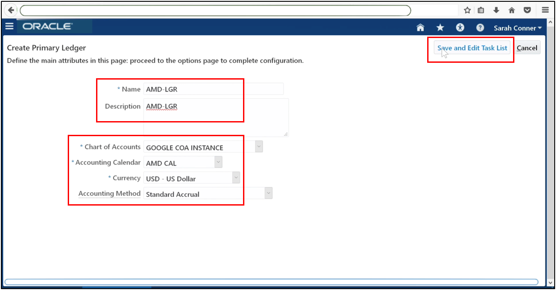Open the browser downloads icon

497,10
